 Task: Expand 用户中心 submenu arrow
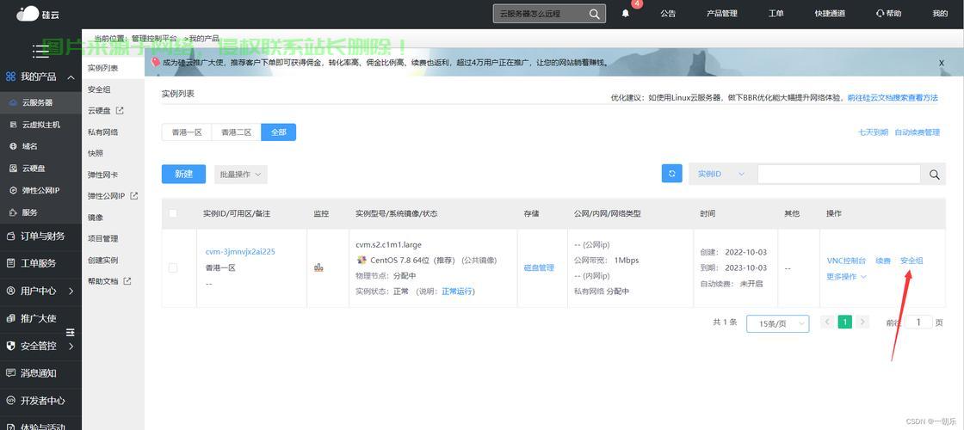71,291
